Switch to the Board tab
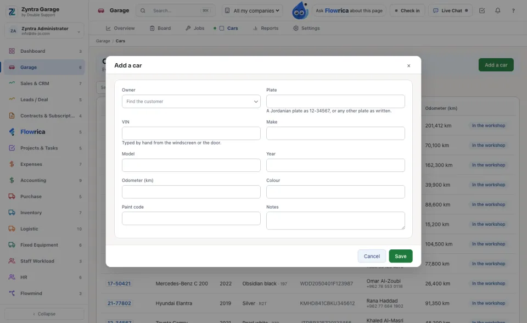The height and width of the screenshot is (323, 527). (x=160, y=28)
